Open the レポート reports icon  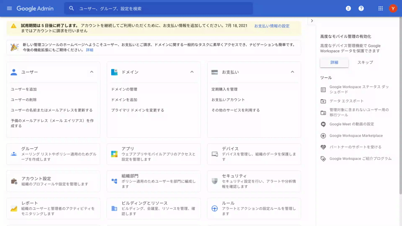point(14,208)
